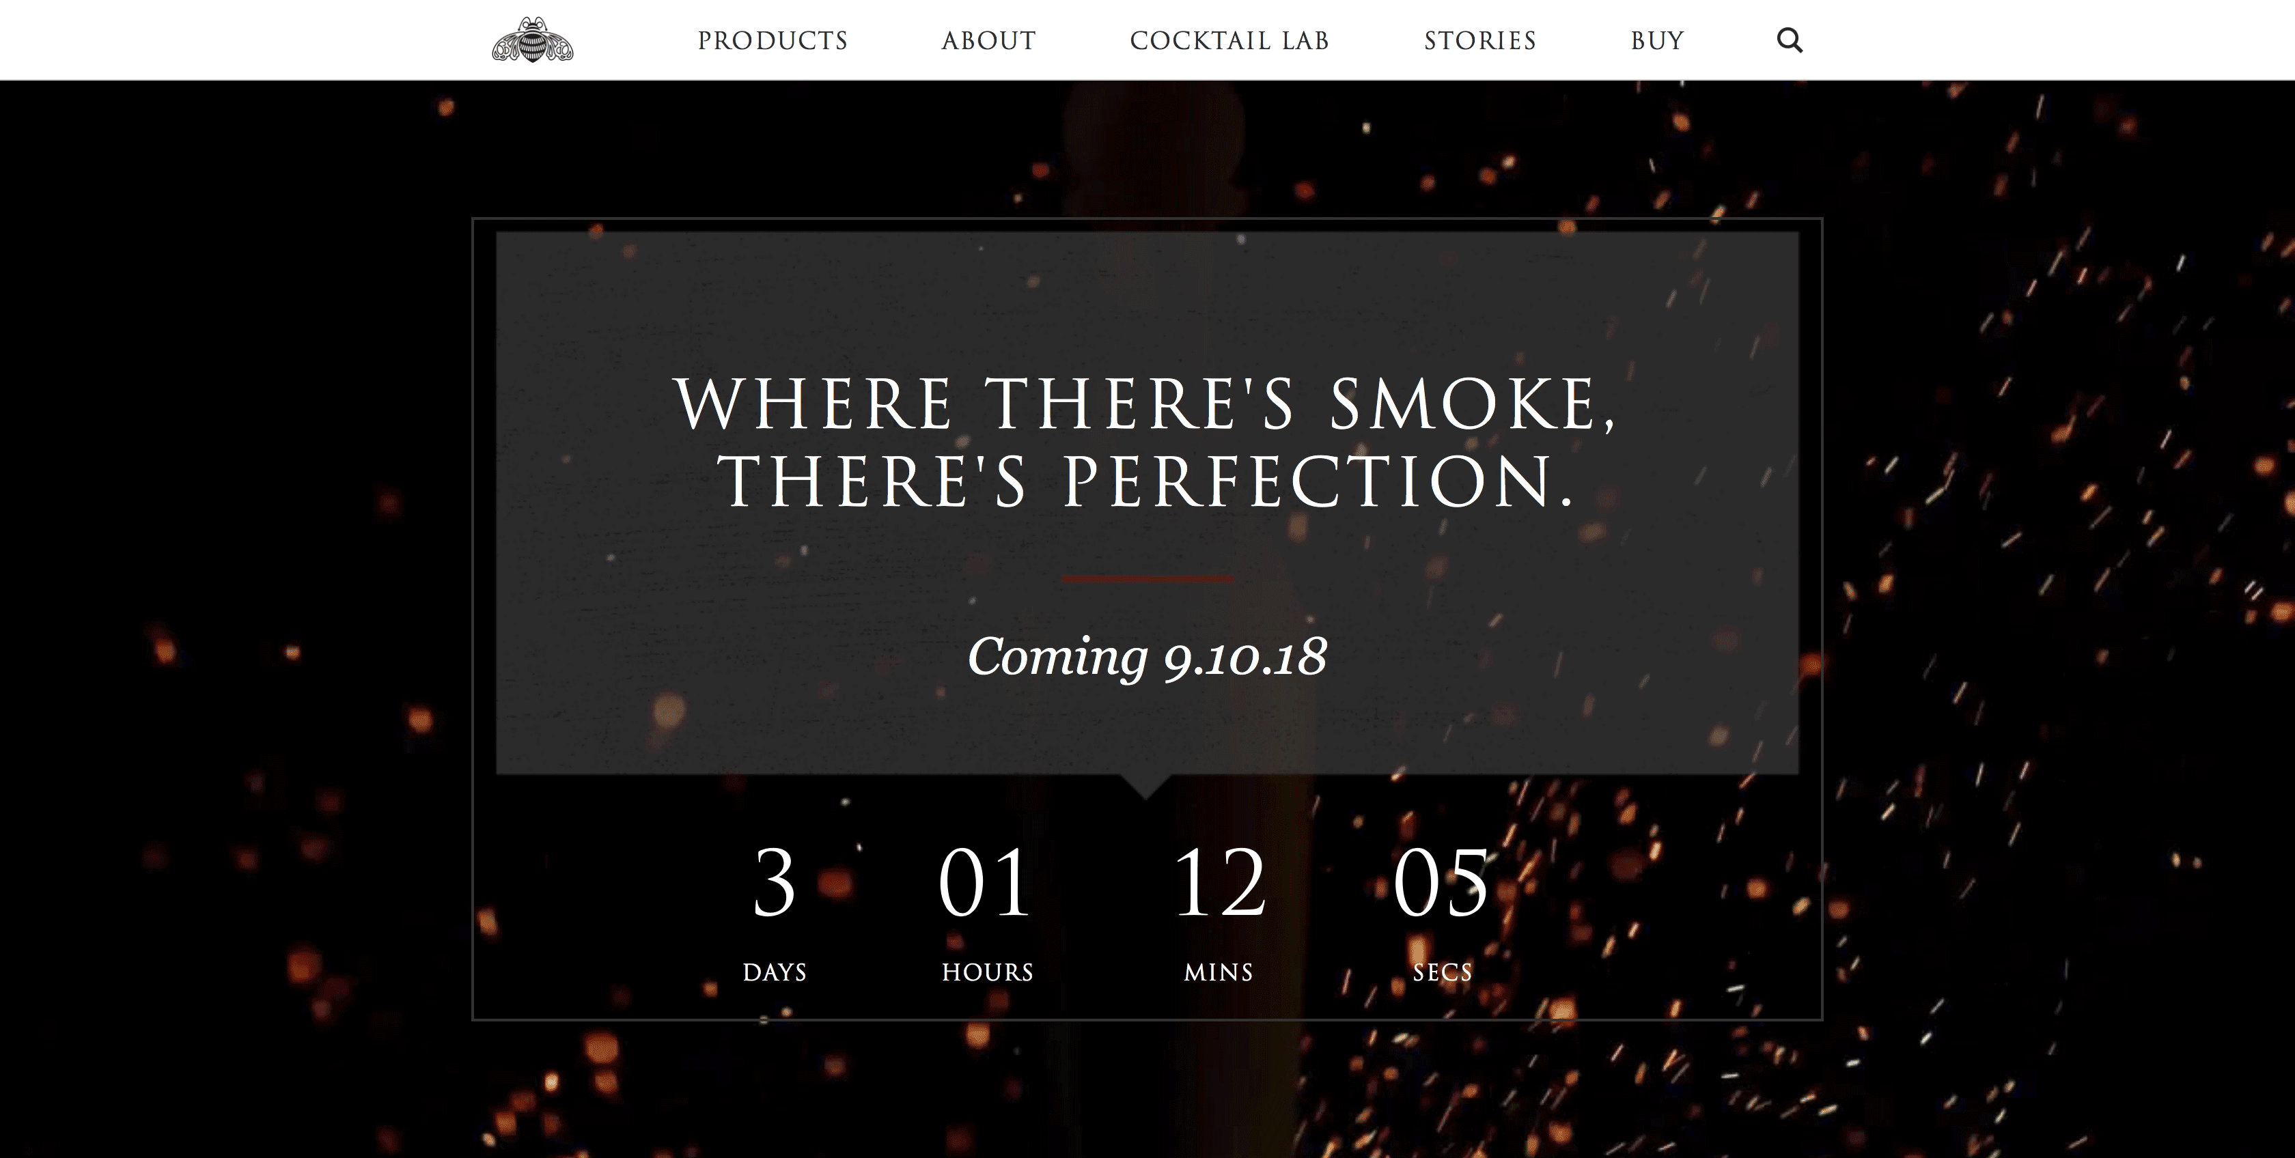Click the seconds countdown value 05
Viewport: 2295px width, 1158px height.
[1441, 882]
